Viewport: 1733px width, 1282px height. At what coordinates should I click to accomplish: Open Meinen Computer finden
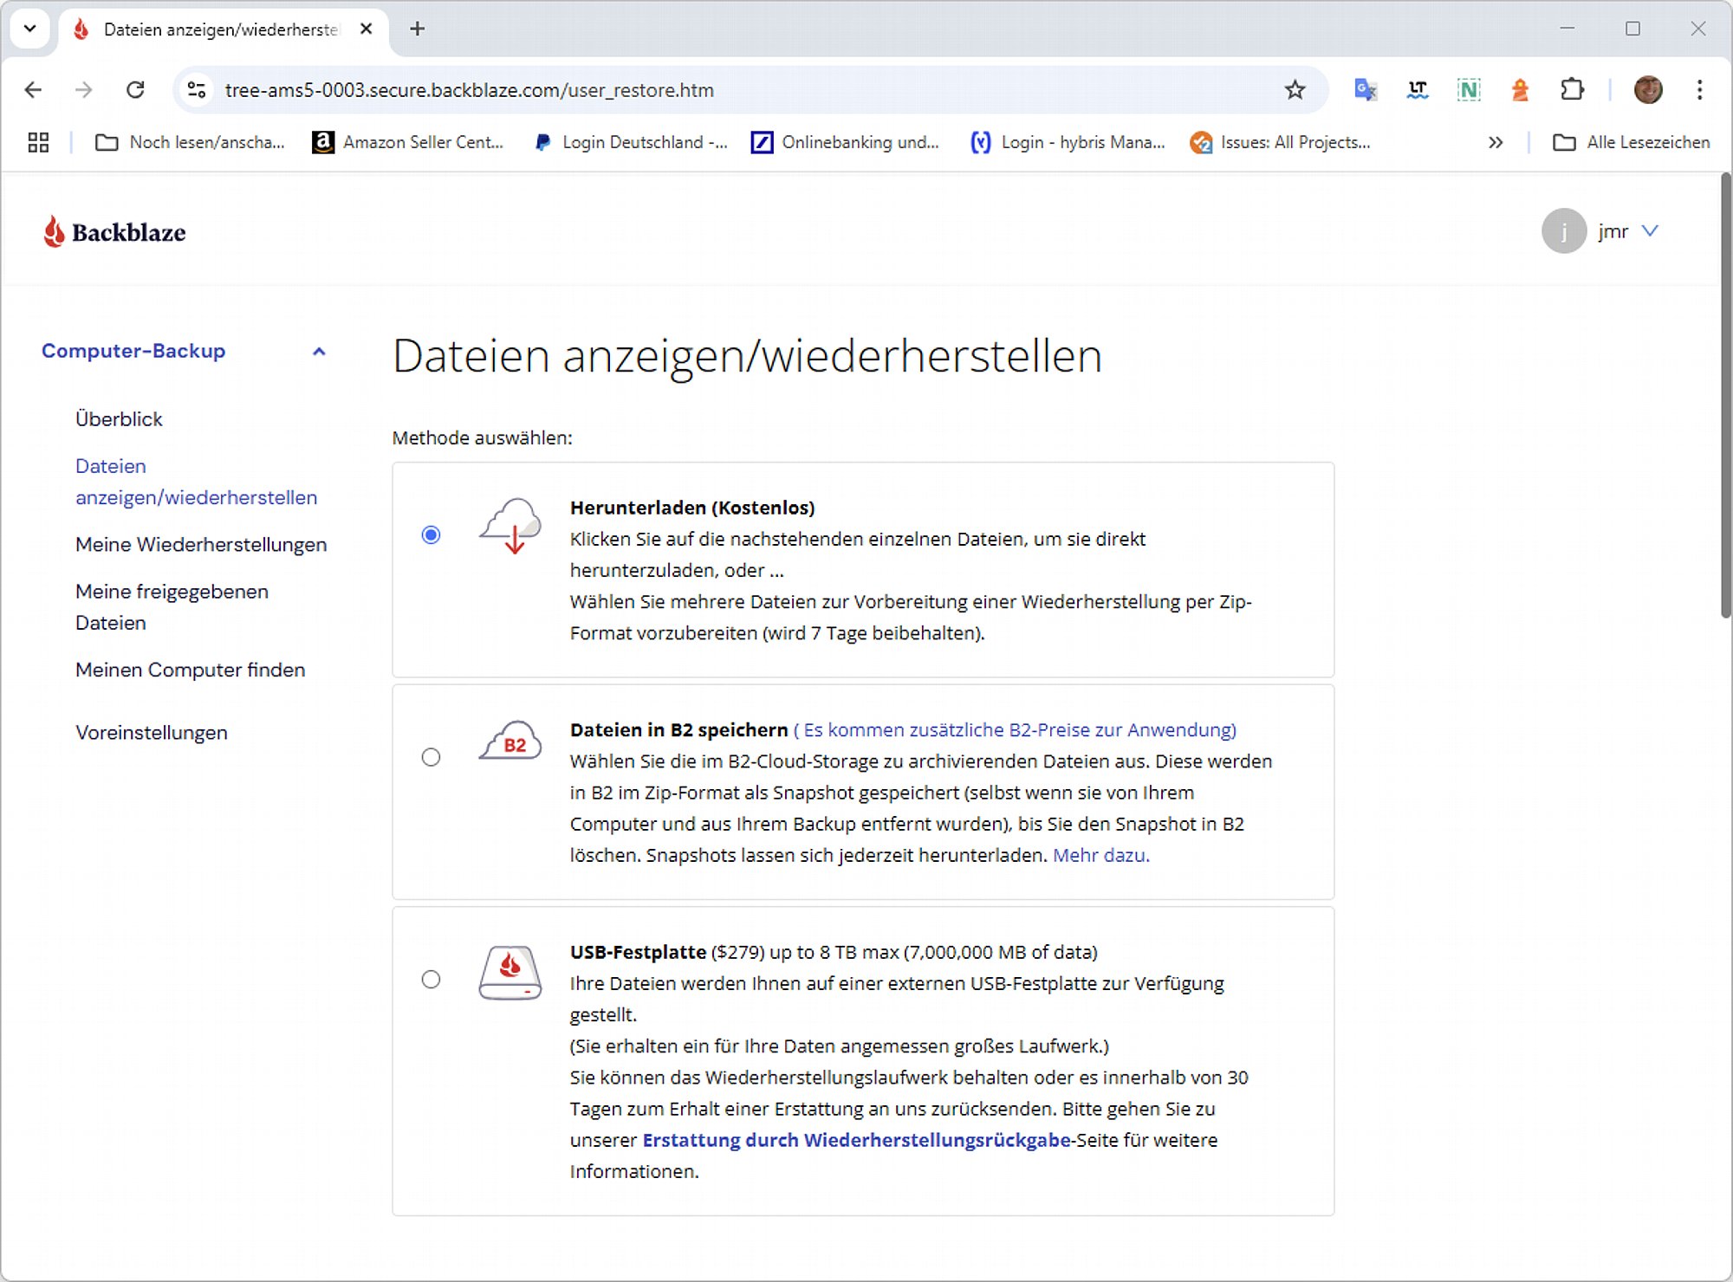coord(191,670)
